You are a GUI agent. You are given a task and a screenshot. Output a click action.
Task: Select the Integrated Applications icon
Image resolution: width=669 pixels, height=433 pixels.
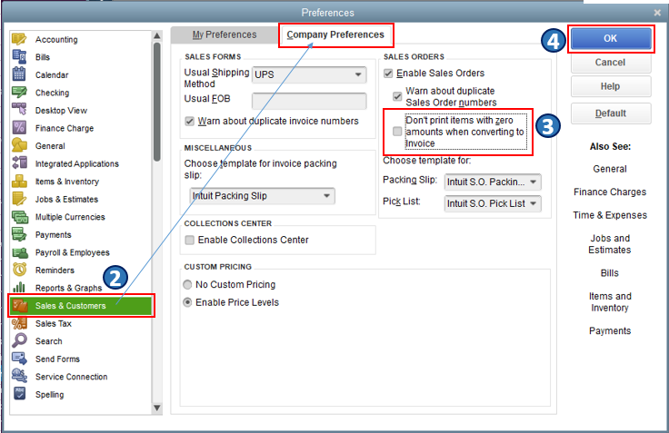pos(19,163)
